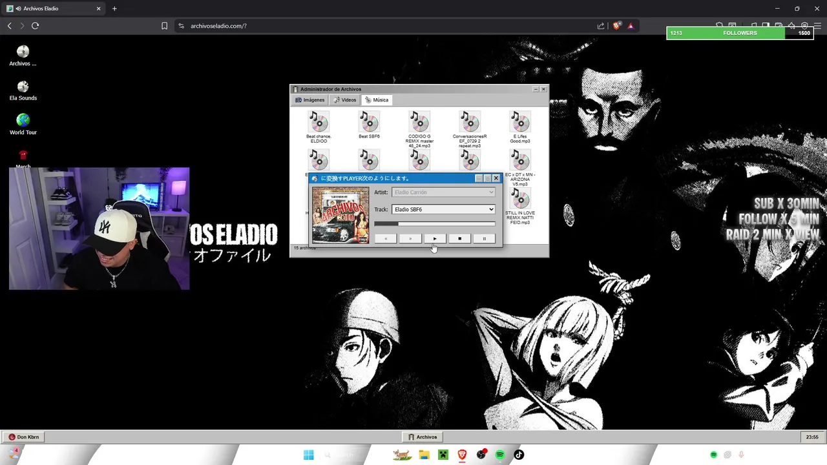The image size is (827, 465).
Task: Click the next track button in player
Action: pyautogui.click(x=410, y=238)
